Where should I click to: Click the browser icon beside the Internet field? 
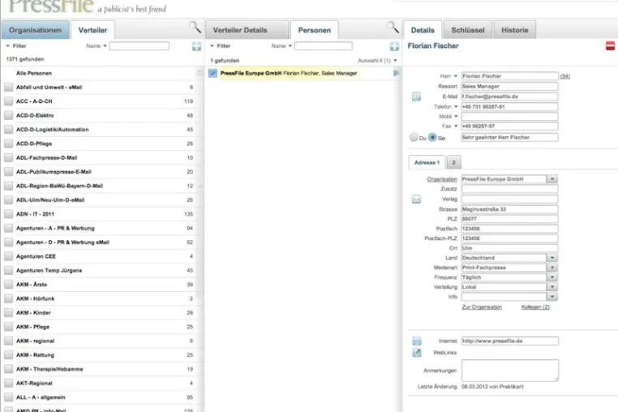coord(417,341)
